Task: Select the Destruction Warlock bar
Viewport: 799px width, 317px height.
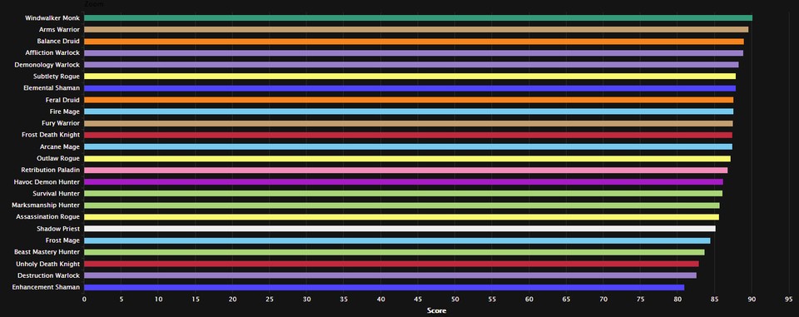Action: point(390,275)
